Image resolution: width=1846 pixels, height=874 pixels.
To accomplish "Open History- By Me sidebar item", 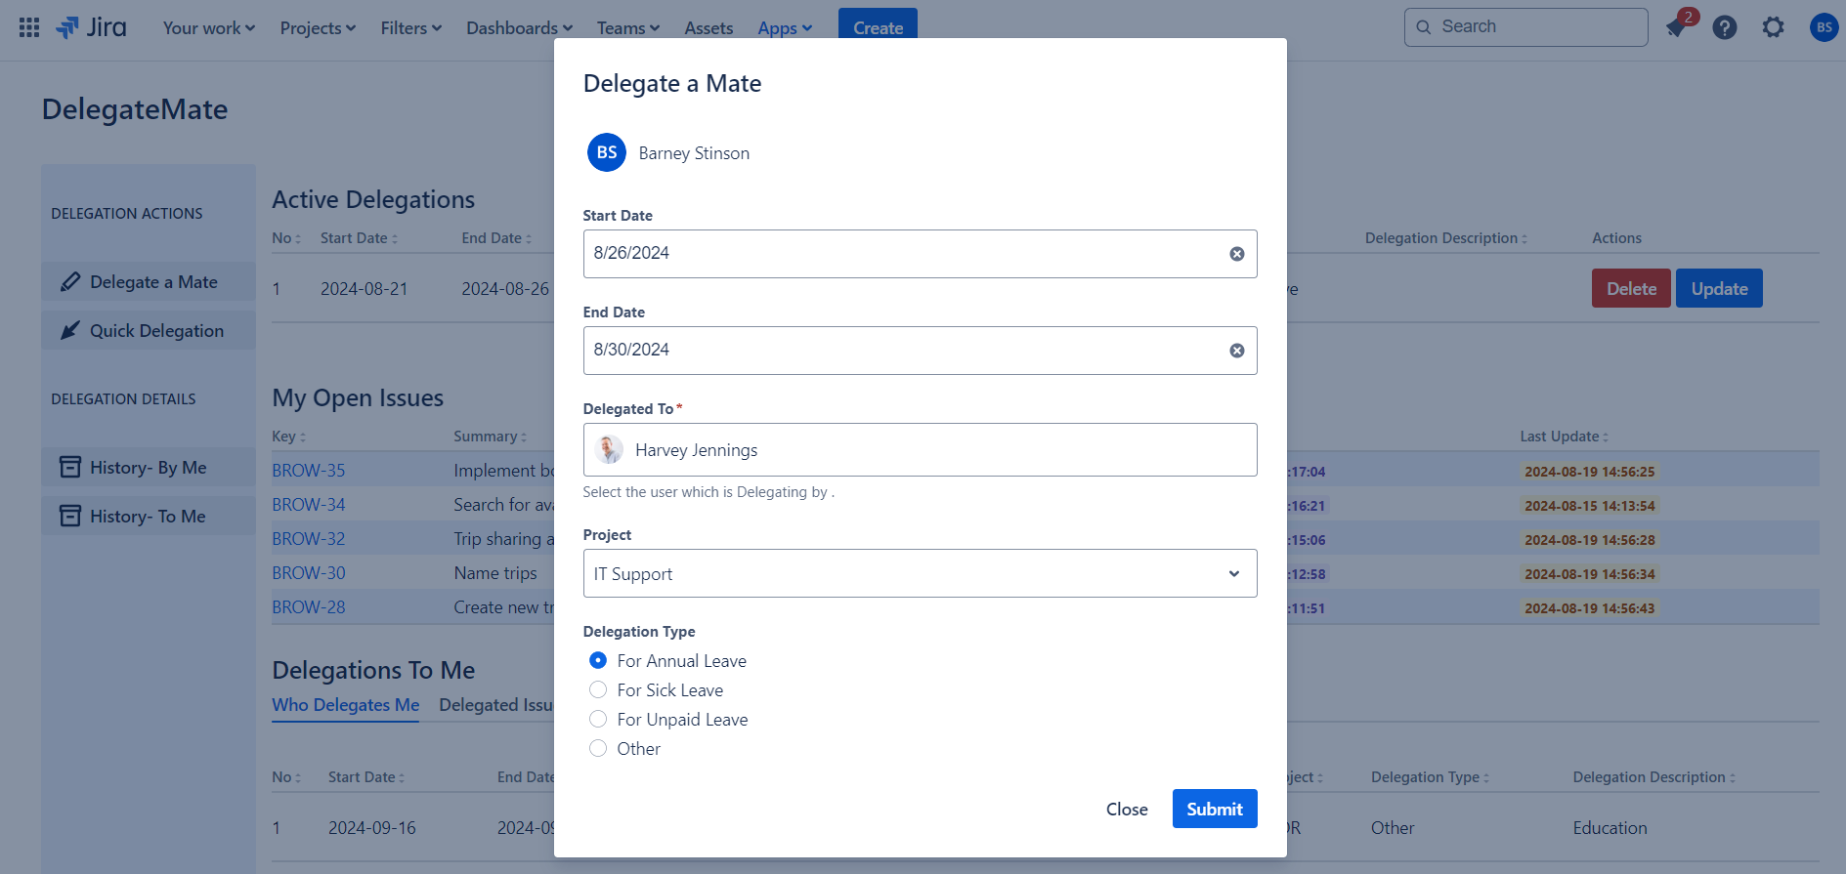I will click(149, 468).
